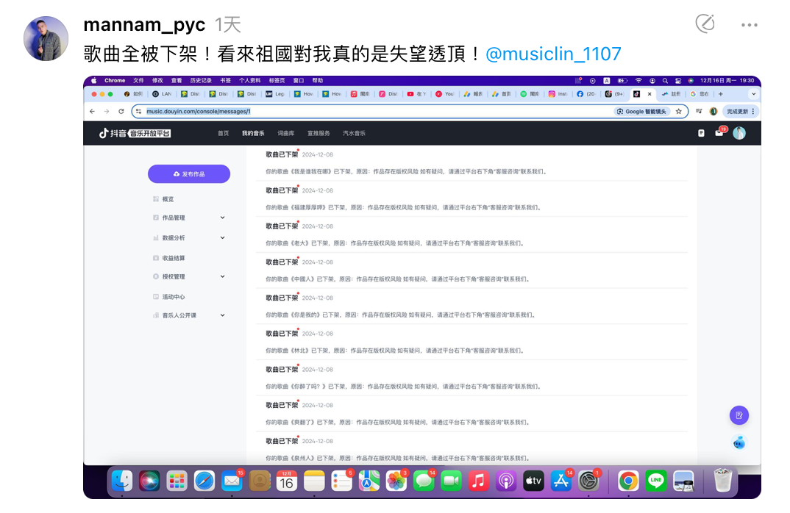Switch to the Inst Instagram tab
Screen dimensions: 790x513
[x=558, y=94]
